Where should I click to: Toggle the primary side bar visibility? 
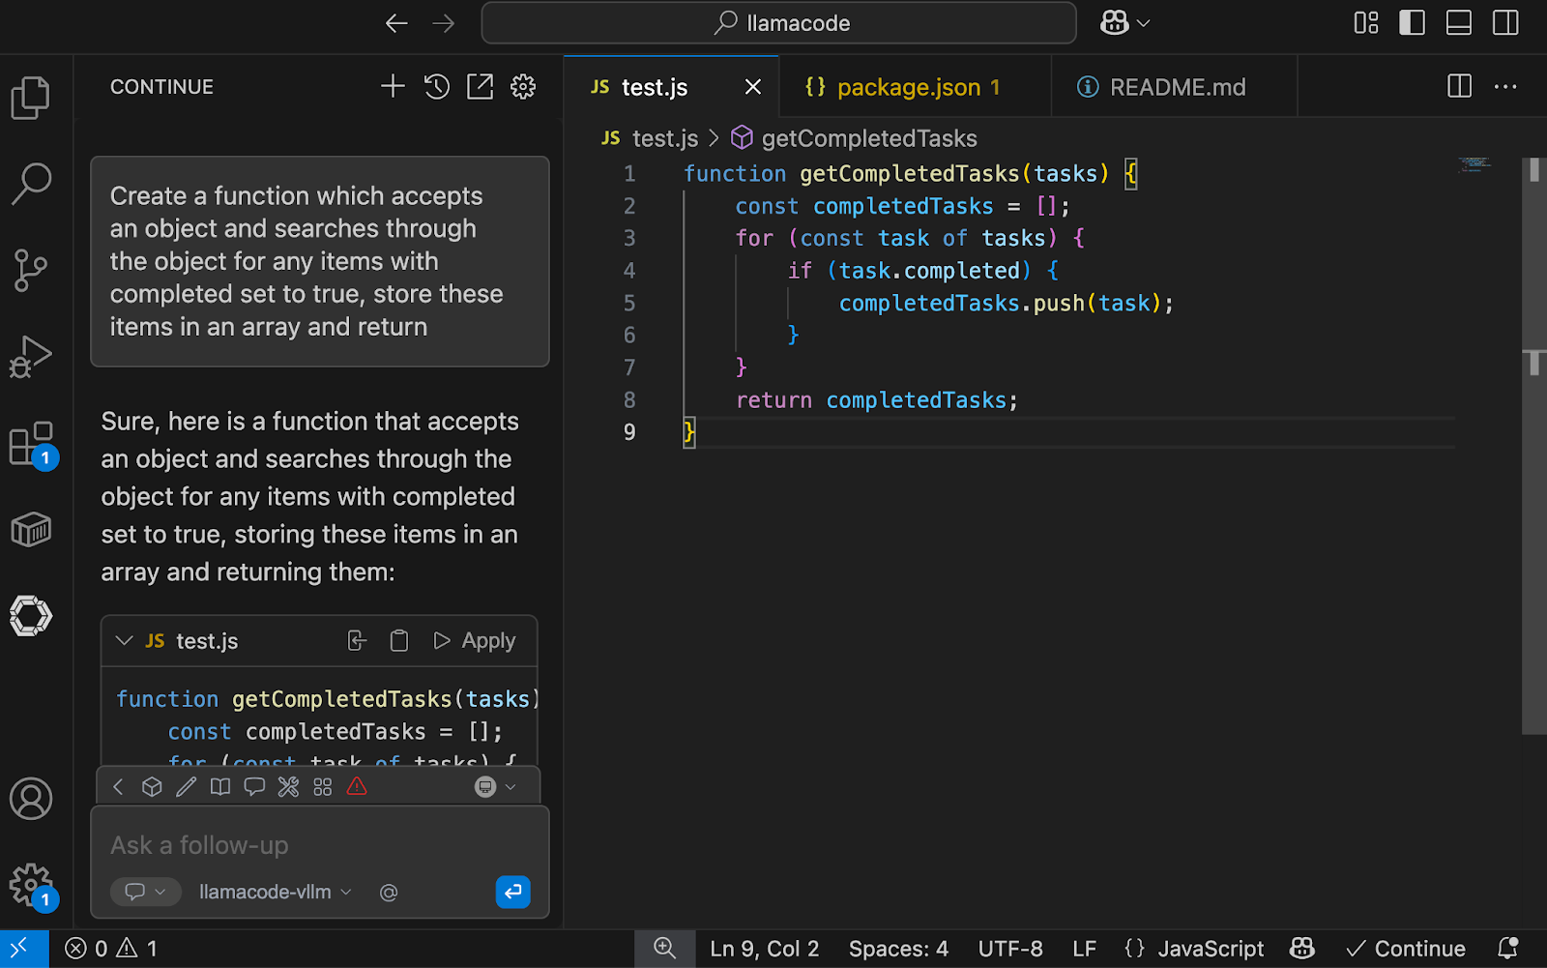1412,23
